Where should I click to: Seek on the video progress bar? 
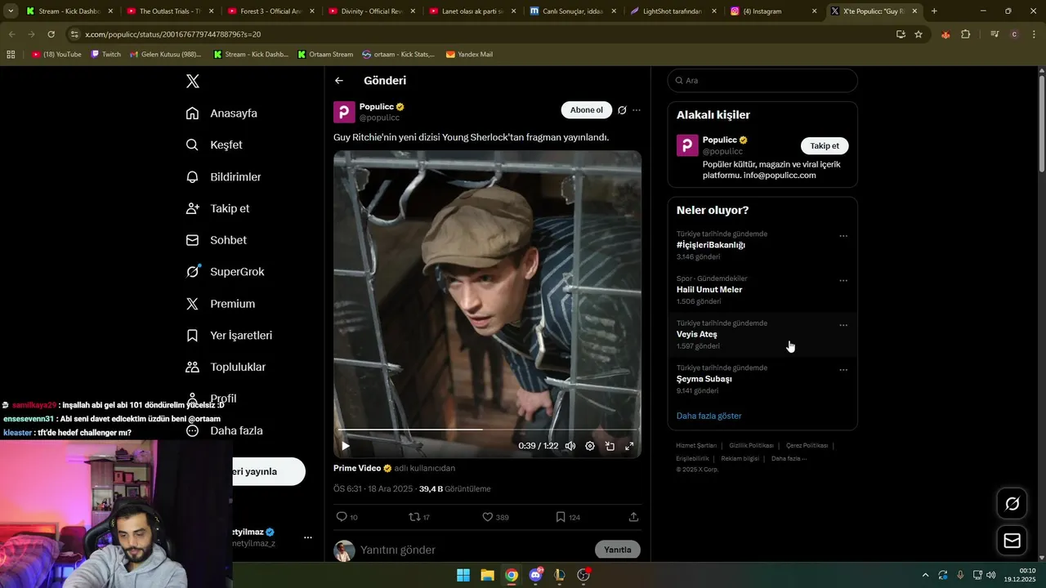click(487, 430)
